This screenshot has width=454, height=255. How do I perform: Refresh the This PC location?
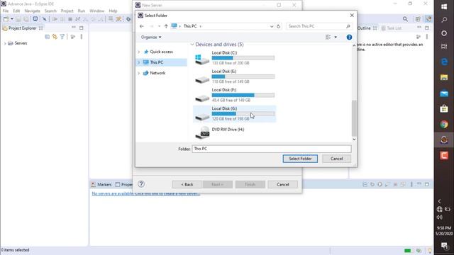(278, 26)
